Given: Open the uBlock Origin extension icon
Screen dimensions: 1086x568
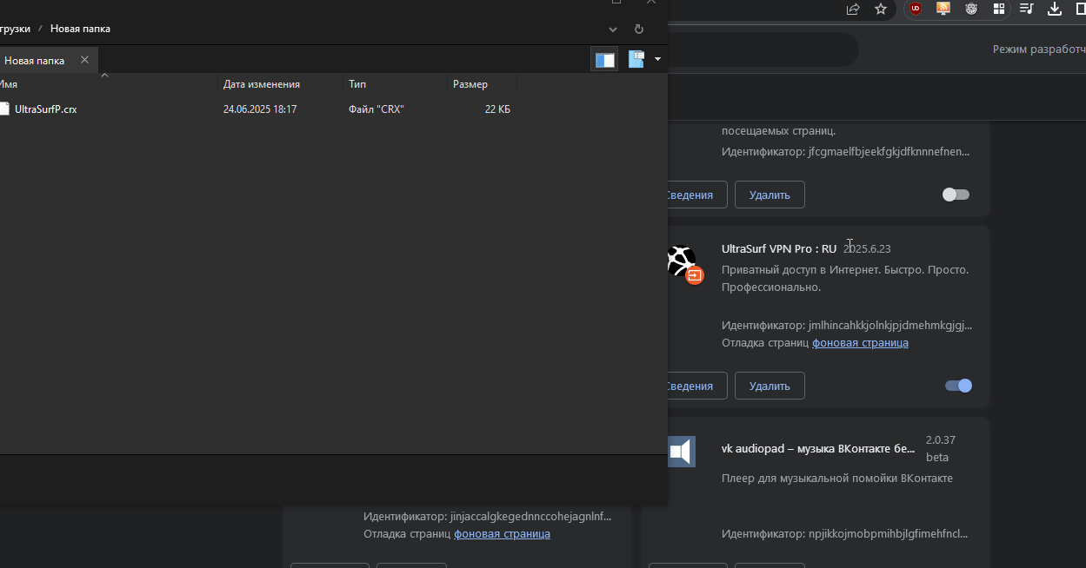Looking at the screenshot, I should (916, 9).
